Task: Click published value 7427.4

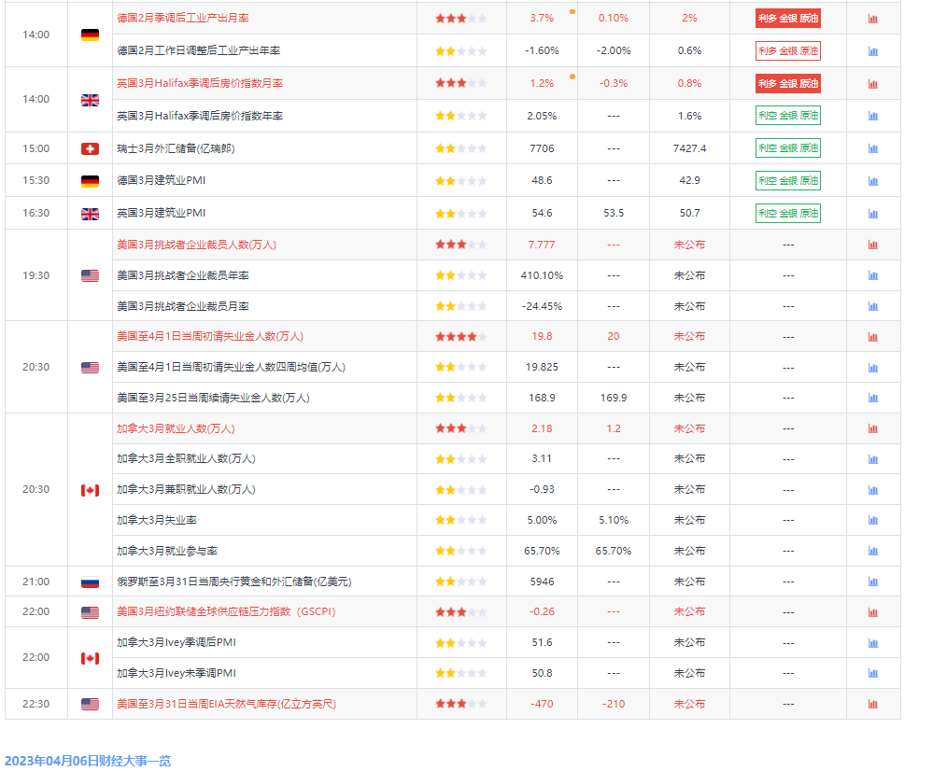Action: click(x=690, y=148)
